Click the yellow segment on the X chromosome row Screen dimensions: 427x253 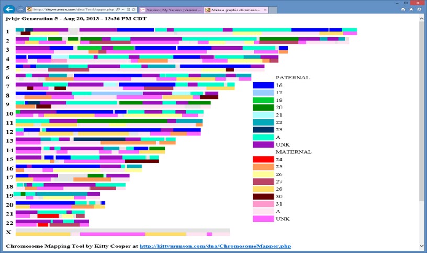42,234
